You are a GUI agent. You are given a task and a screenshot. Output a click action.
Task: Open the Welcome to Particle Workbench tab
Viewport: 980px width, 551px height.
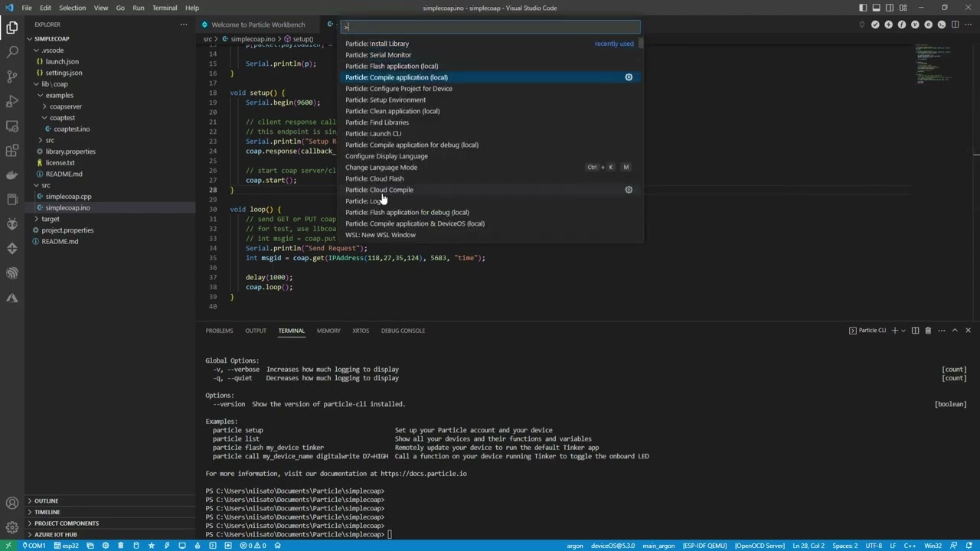258,24
